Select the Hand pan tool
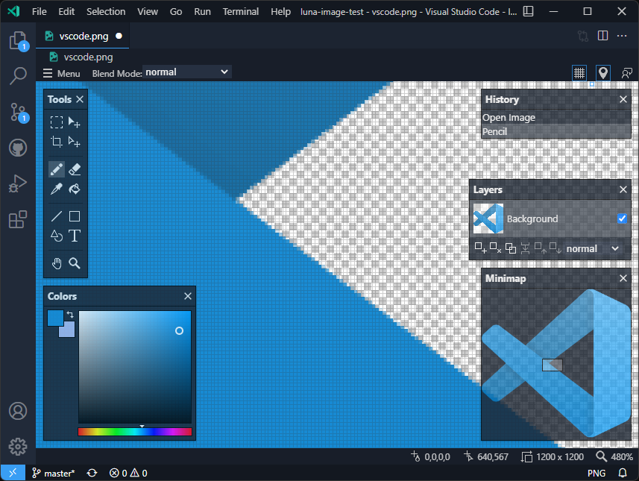Screen dimensions: 639x481 pyautogui.click(x=57, y=263)
